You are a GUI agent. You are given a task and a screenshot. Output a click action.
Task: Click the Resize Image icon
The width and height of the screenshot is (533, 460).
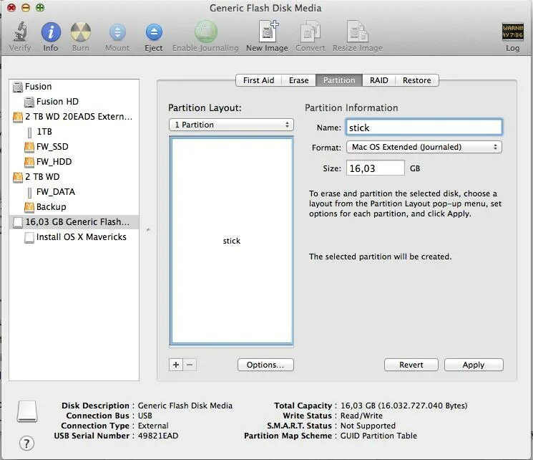pos(357,32)
